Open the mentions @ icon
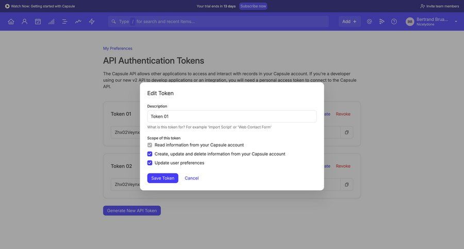Viewport: 464px width, 249px height. coord(369,22)
